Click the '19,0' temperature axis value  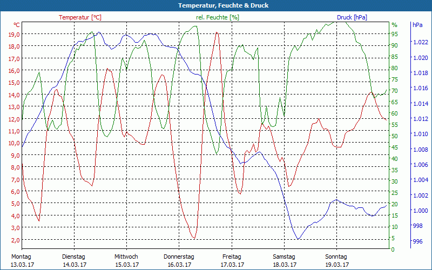pyautogui.click(x=14, y=34)
